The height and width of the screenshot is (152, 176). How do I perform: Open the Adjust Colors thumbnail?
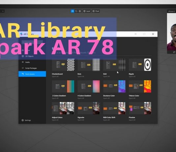pos(63,108)
